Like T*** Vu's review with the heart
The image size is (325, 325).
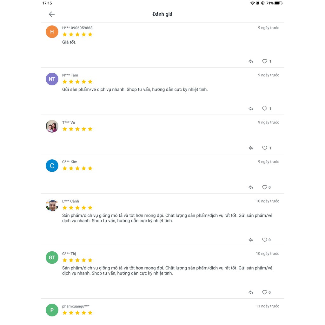click(x=265, y=148)
